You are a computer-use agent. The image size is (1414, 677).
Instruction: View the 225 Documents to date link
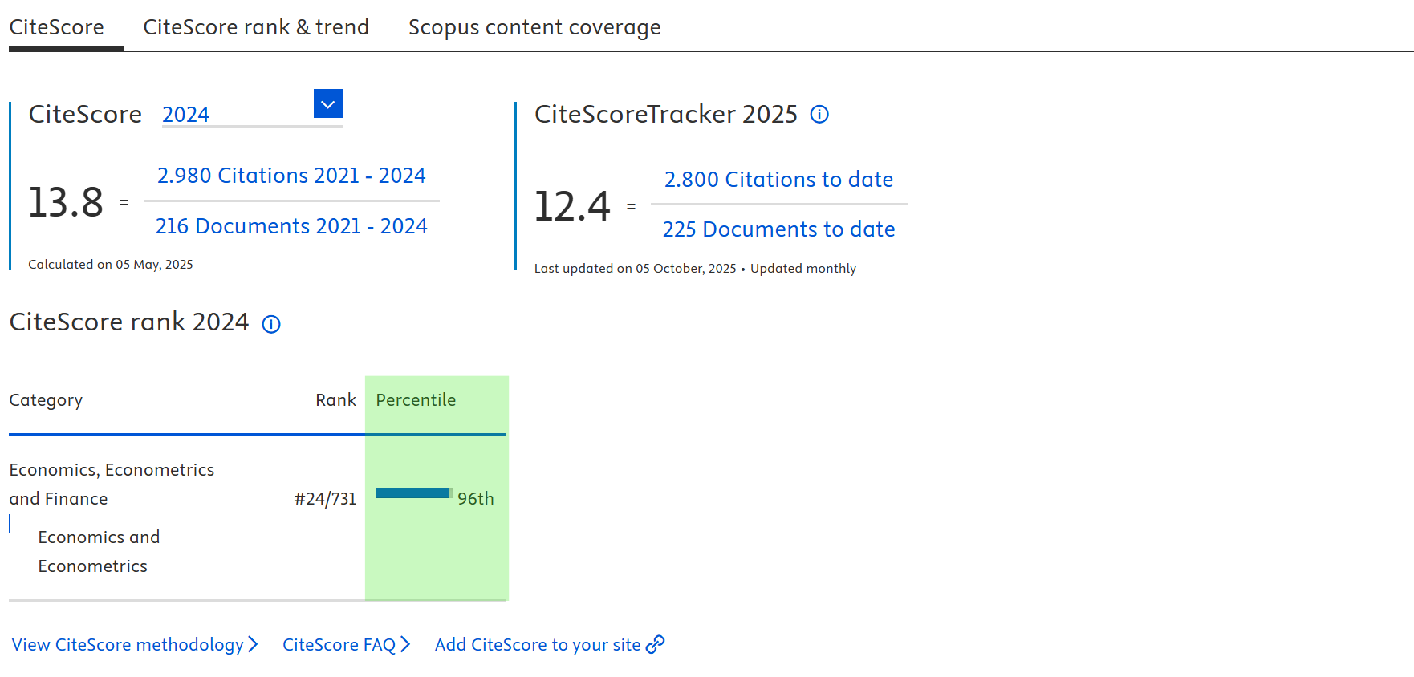point(778,229)
